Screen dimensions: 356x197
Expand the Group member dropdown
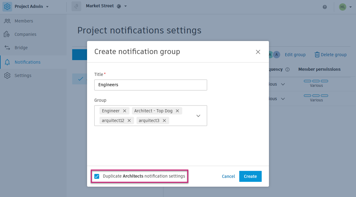198,116
